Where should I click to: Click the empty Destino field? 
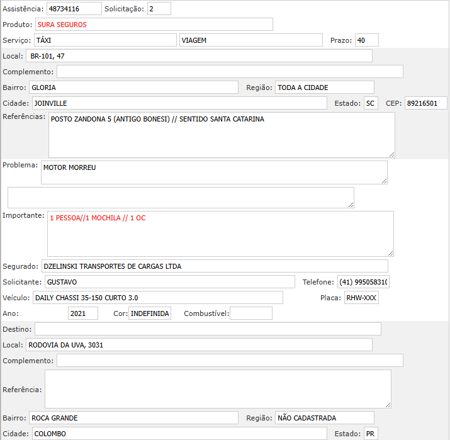(208, 329)
